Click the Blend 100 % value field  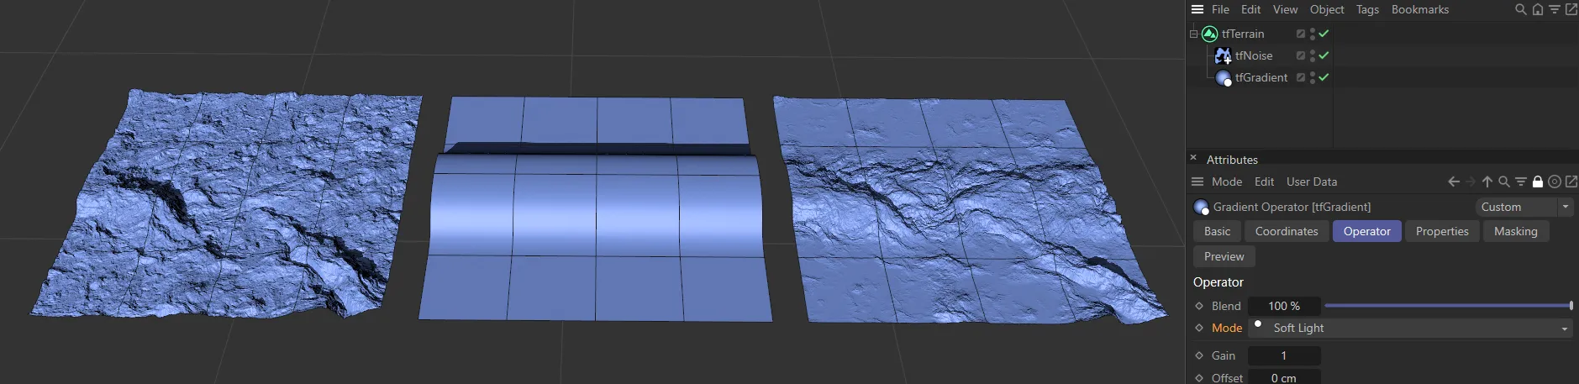[1284, 306]
